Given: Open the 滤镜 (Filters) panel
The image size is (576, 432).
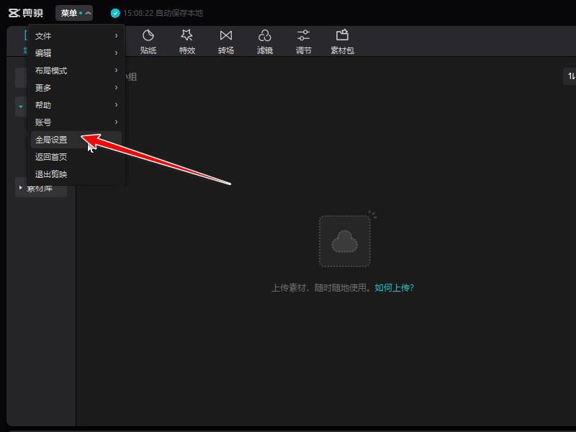Looking at the screenshot, I should 265,40.
